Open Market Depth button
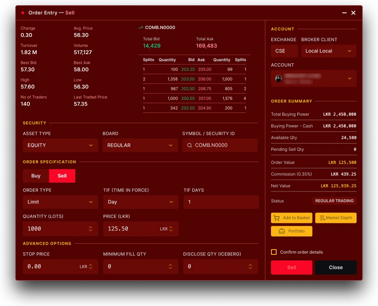This screenshot has width=378, height=306. click(x=336, y=218)
